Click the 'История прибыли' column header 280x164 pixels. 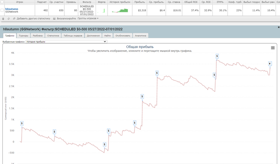120,2
